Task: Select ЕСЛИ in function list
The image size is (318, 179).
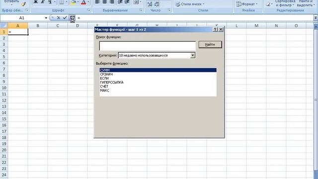Action: tap(158, 79)
